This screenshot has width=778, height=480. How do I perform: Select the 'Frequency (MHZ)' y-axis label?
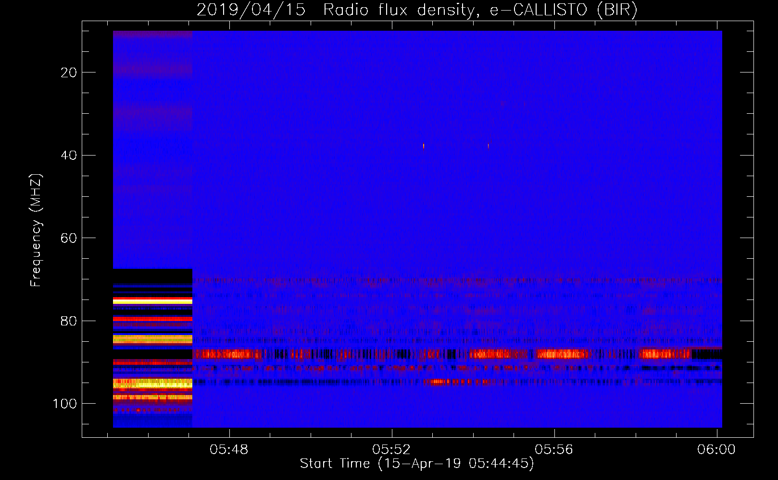tap(36, 230)
